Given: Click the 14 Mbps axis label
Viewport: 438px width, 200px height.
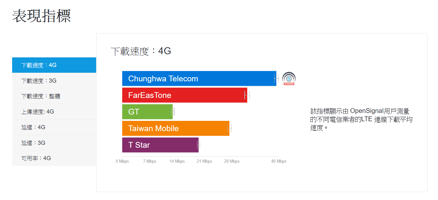Looking at the screenshot, I should point(177,161).
